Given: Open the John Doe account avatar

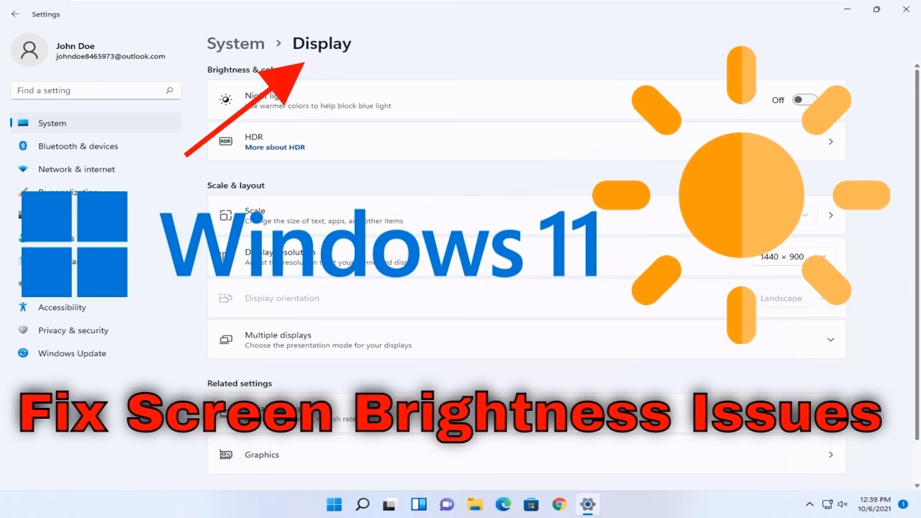Looking at the screenshot, I should (x=30, y=50).
